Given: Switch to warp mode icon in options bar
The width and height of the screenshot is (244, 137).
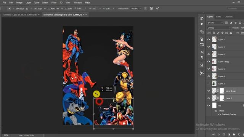Looking at the screenshot, I should [x=145, y=8].
